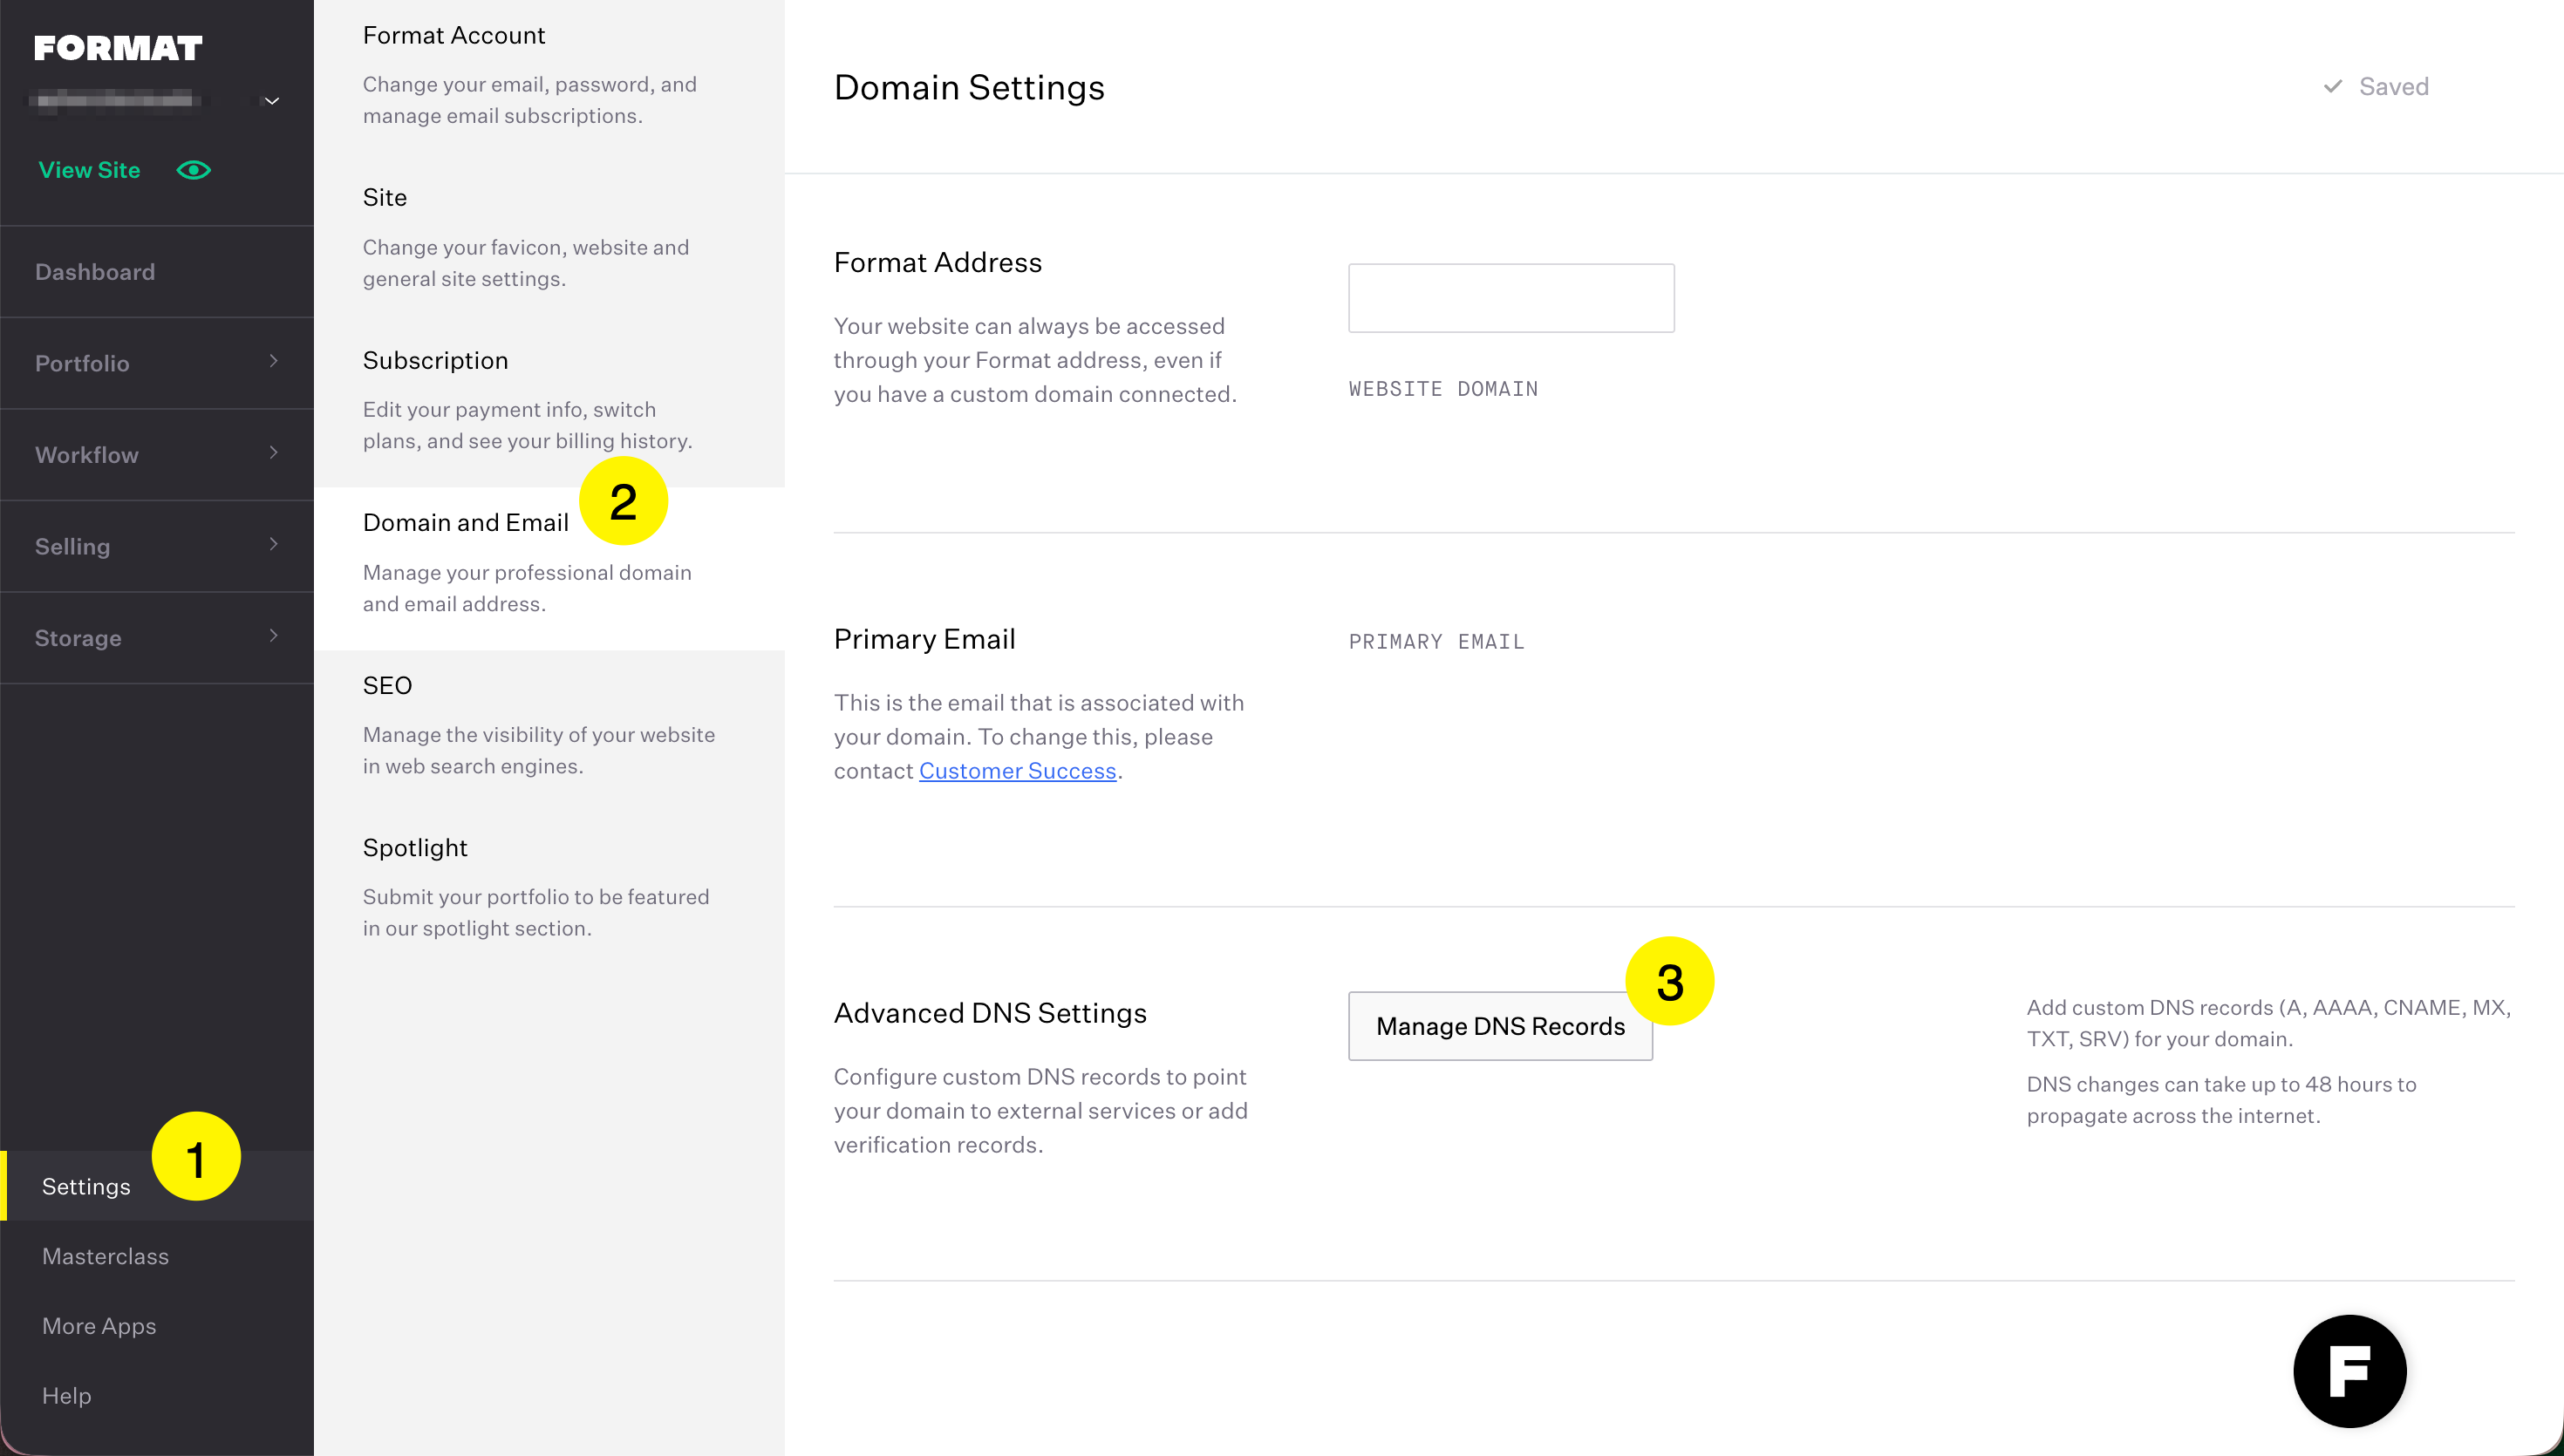Click the FORMAT logo
2564x1456 pixels.
tap(118, 48)
